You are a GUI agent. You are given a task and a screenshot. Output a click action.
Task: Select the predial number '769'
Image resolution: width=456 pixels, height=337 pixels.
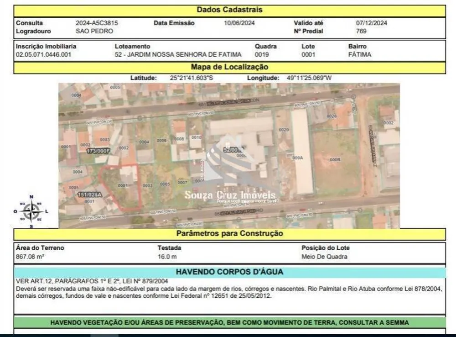(x=361, y=31)
